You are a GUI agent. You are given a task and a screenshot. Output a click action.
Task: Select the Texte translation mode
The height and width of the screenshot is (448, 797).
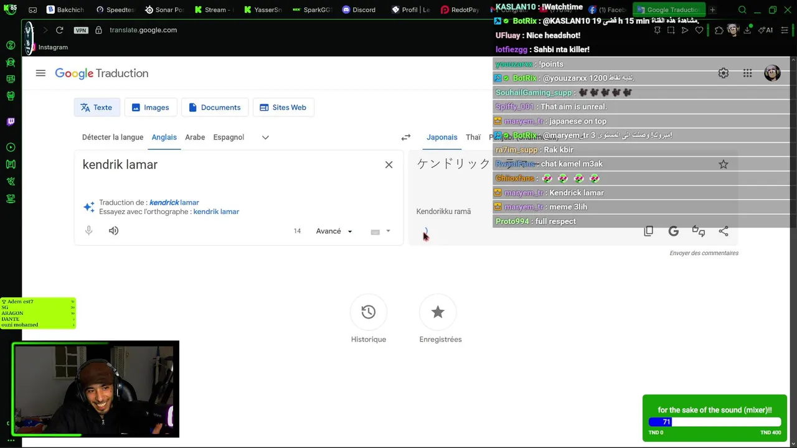97,108
